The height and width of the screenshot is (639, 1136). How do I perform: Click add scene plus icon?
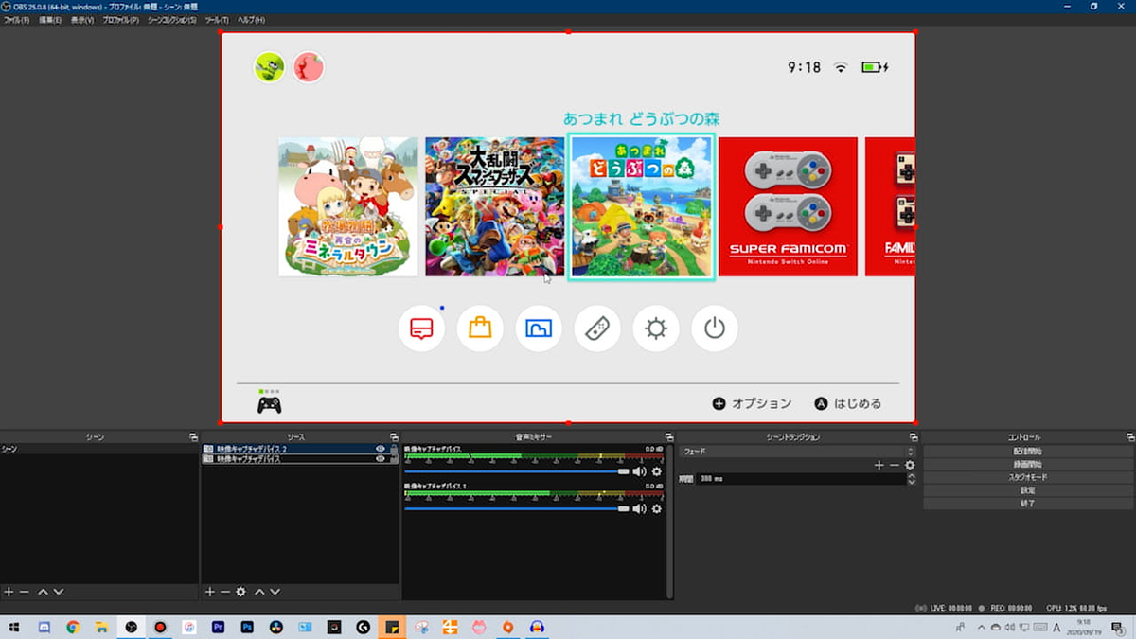pyautogui.click(x=9, y=592)
